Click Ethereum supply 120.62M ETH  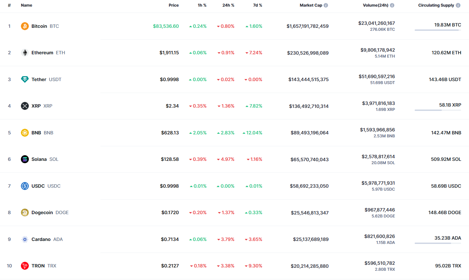[x=446, y=53]
